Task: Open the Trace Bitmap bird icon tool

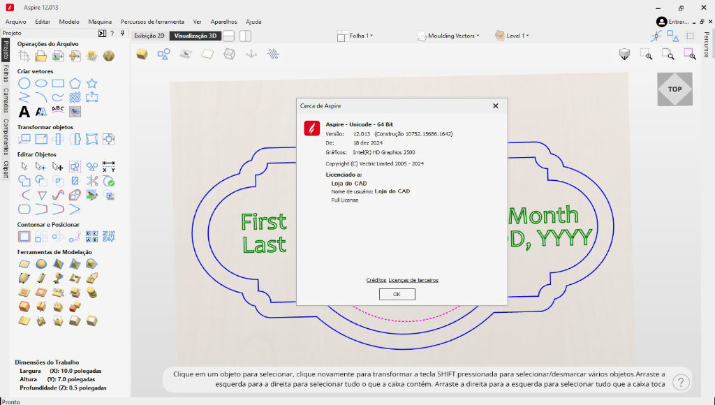Action: click(75, 111)
